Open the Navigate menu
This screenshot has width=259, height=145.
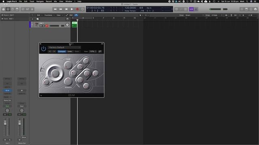point(40,1)
